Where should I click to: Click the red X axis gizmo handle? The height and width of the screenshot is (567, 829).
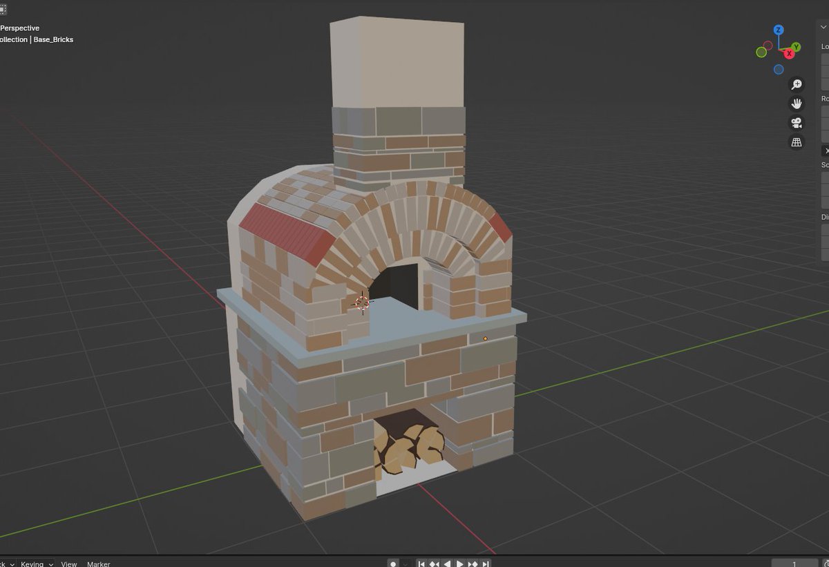789,54
